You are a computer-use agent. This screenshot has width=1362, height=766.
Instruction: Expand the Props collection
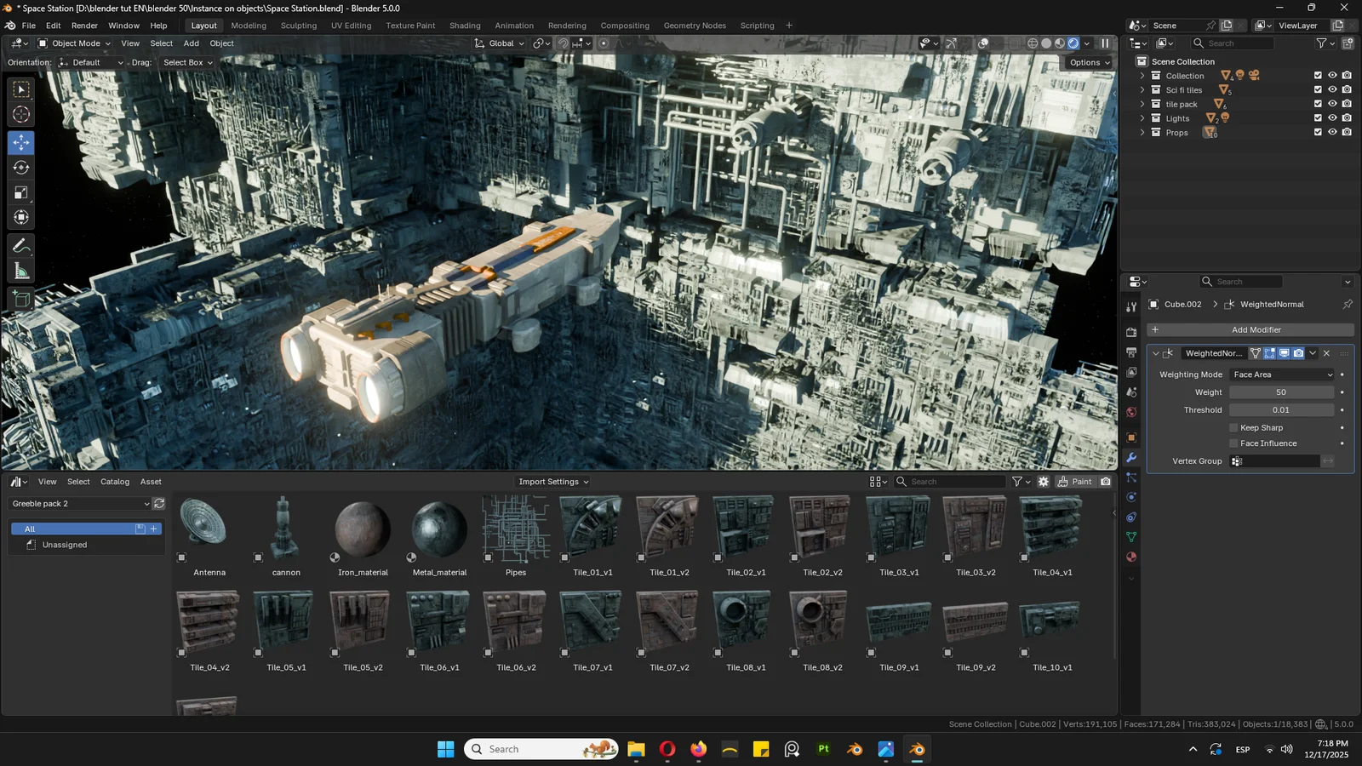point(1142,132)
